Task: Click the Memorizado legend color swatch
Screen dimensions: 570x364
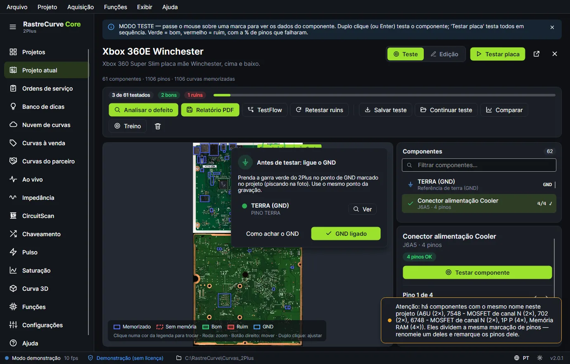Action: coord(116,327)
